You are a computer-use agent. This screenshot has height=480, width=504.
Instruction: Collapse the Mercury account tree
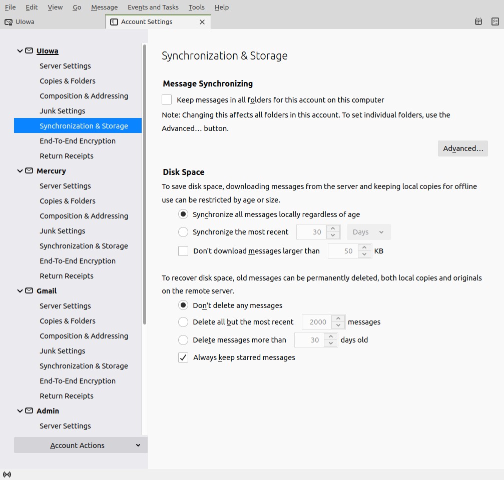click(x=20, y=171)
